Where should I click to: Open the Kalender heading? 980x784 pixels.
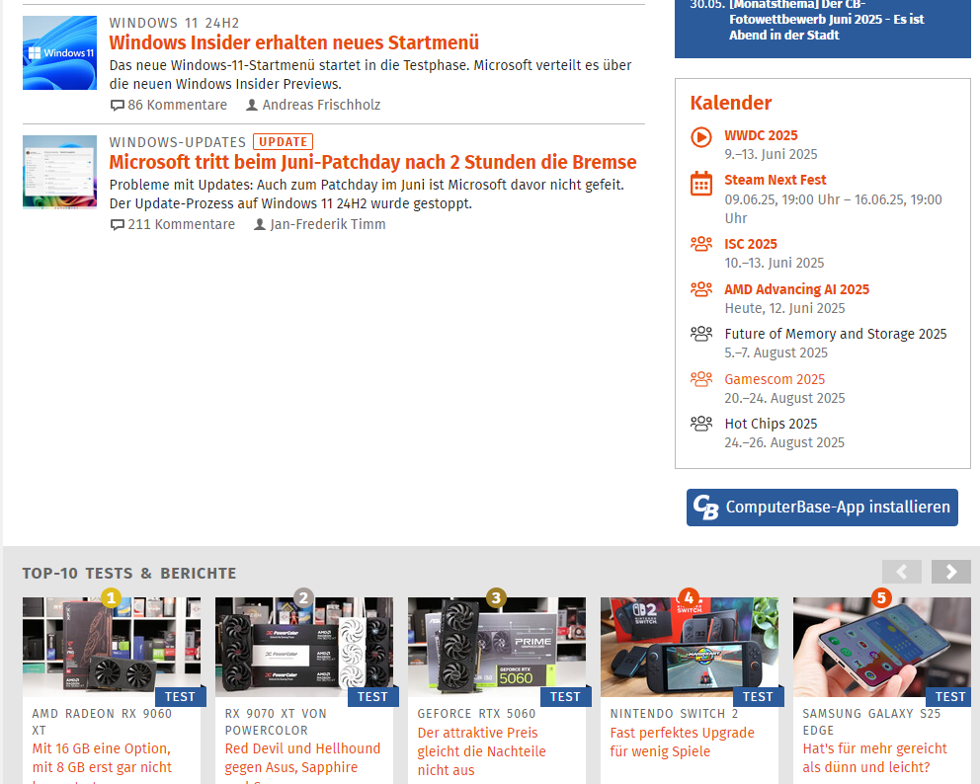coord(731,103)
